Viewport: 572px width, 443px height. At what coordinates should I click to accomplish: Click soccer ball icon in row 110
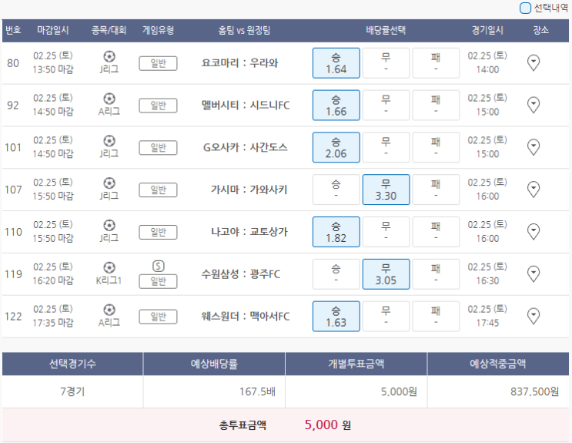pyautogui.click(x=109, y=225)
